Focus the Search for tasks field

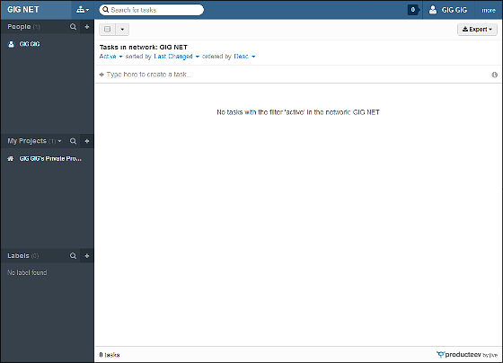[152, 10]
